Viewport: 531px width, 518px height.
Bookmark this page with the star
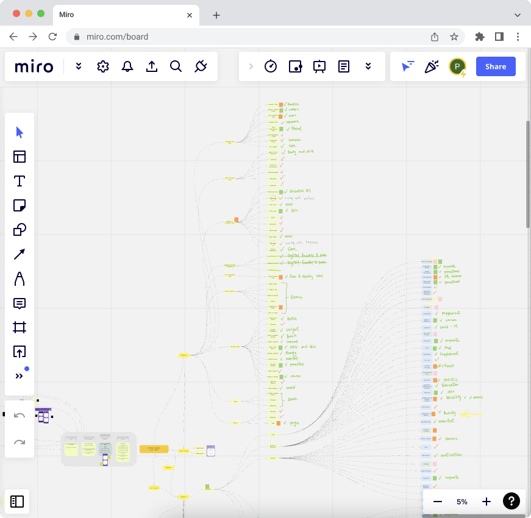(454, 37)
